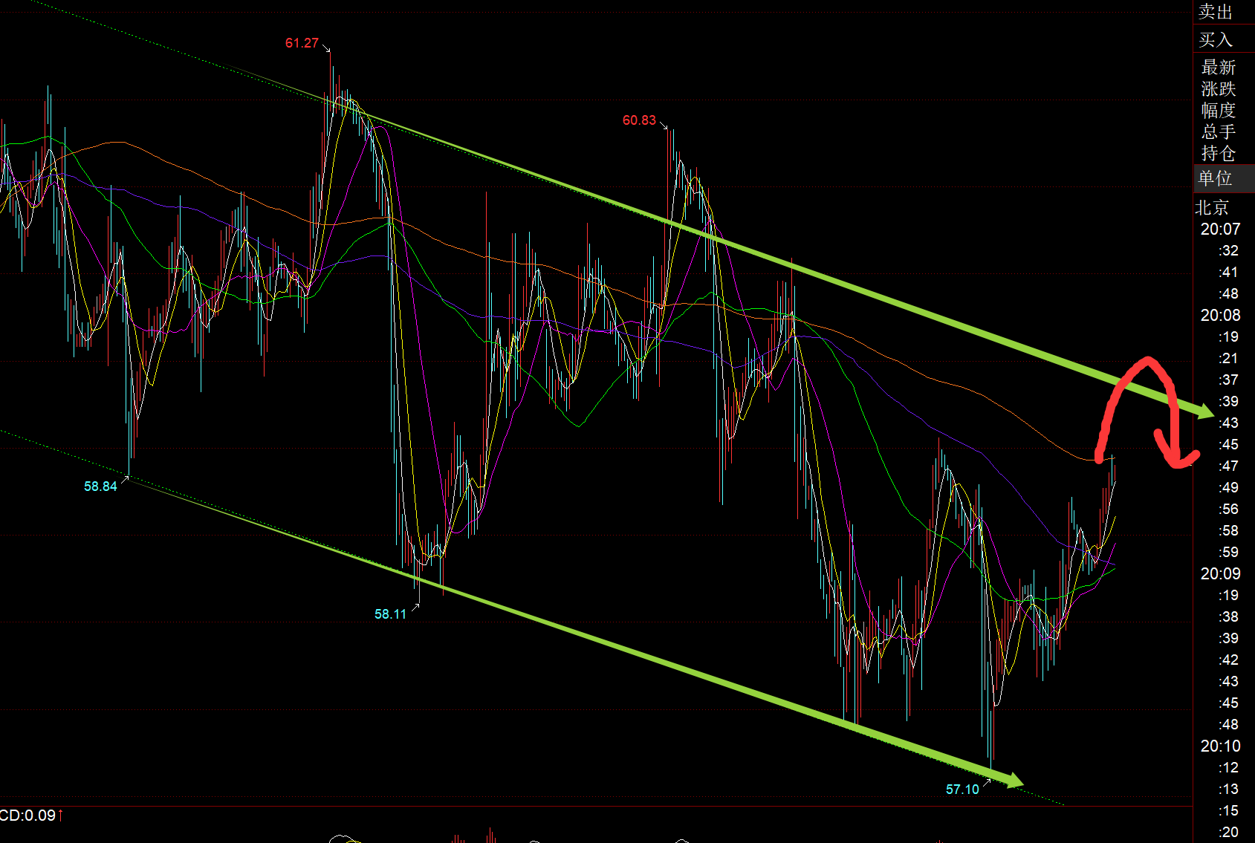This screenshot has width=1255, height=843.
Task: Pick the 20:09 tick entry
Action: tap(1220, 574)
